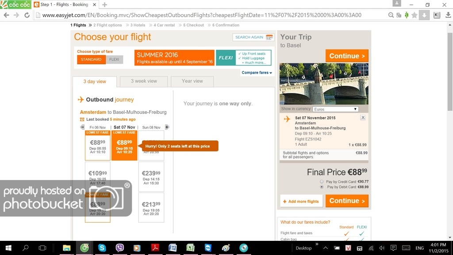Open the Show in currency Euros dropdown
The height and width of the screenshot is (255, 453).
[x=335, y=109]
